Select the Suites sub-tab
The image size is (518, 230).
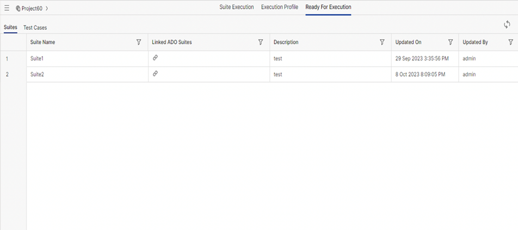click(10, 27)
